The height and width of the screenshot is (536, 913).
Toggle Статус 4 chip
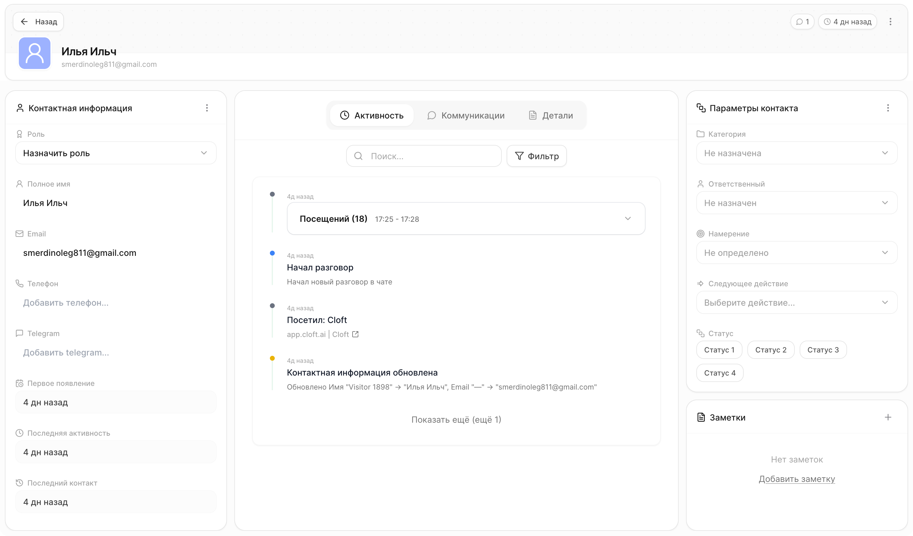(719, 373)
